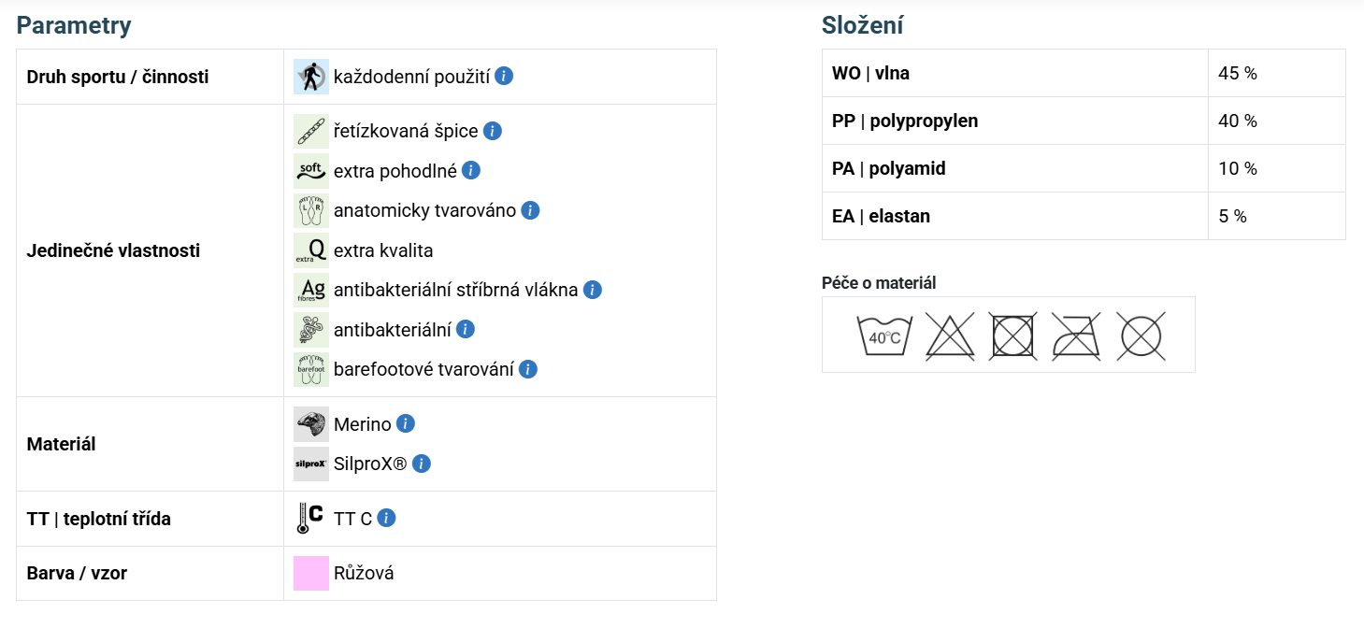Click info icon beside extra pohodlné

tap(471, 171)
